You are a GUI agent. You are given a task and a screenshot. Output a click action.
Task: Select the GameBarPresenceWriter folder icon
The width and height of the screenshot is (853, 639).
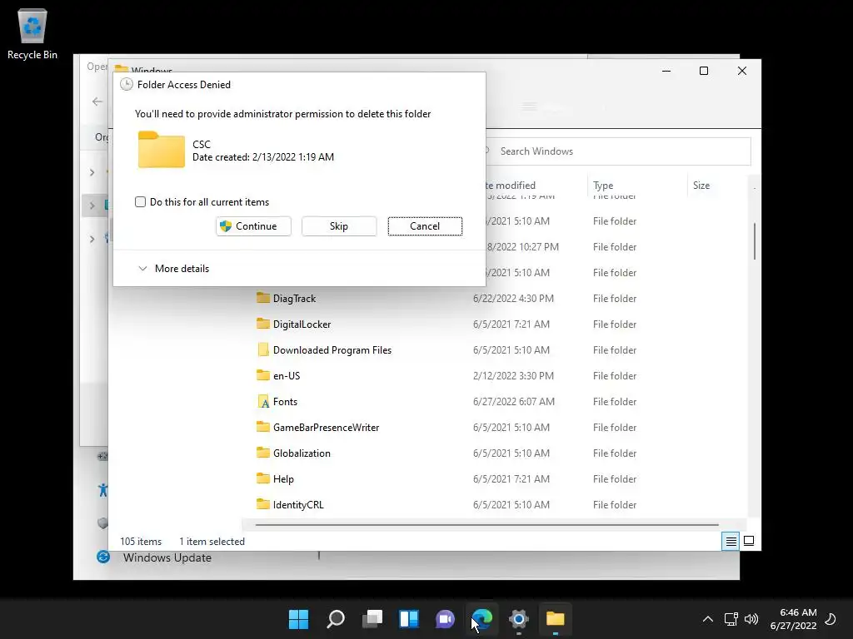pyautogui.click(x=263, y=427)
